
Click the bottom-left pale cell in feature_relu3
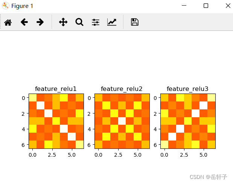click(x=164, y=144)
